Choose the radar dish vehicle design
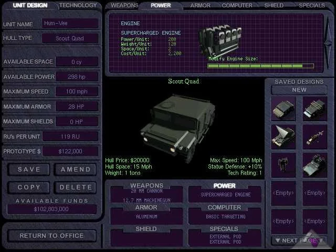 pyautogui.click(x=283, y=136)
